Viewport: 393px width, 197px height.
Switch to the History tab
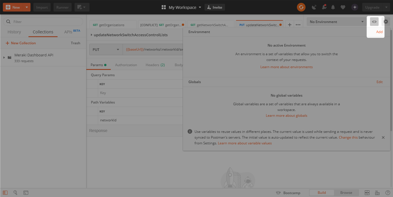coord(14,32)
